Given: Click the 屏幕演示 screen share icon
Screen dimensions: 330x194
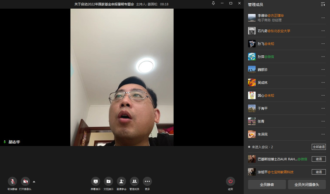Looking at the screenshot, I should pos(96,181).
